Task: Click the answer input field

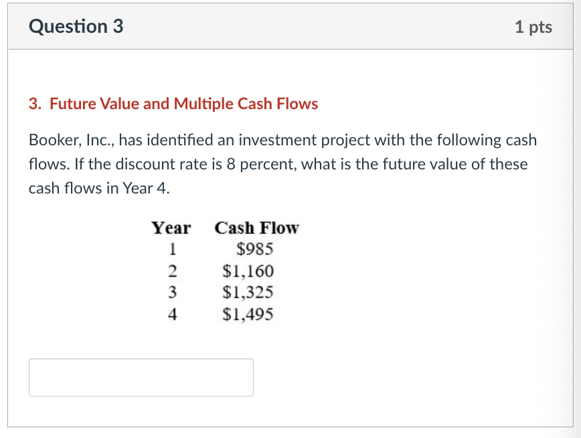Action: 141,376
